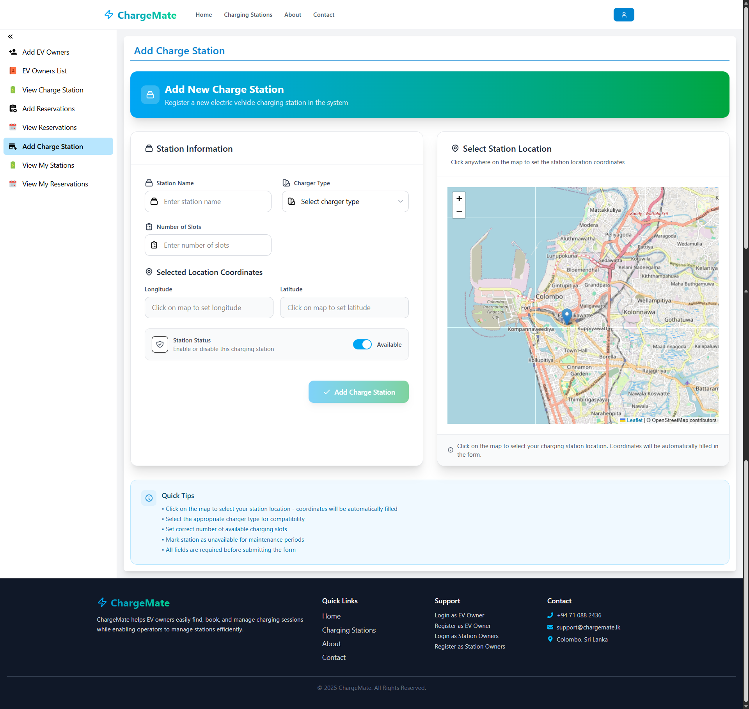Select the Add EV Owners sidebar icon

[x=13, y=52]
